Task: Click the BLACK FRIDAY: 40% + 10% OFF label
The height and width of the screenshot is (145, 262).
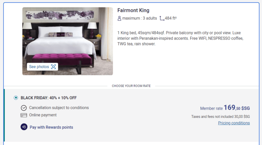Action: (x=49, y=98)
